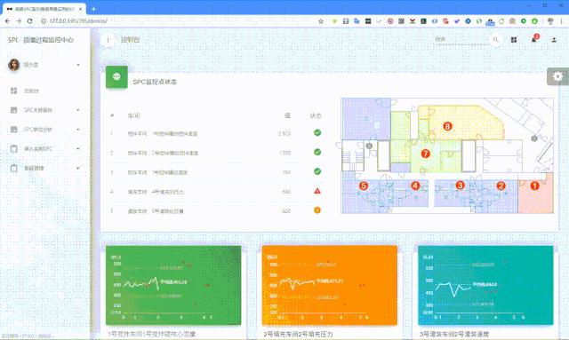Go back with browser back arrow

click(x=8, y=21)
